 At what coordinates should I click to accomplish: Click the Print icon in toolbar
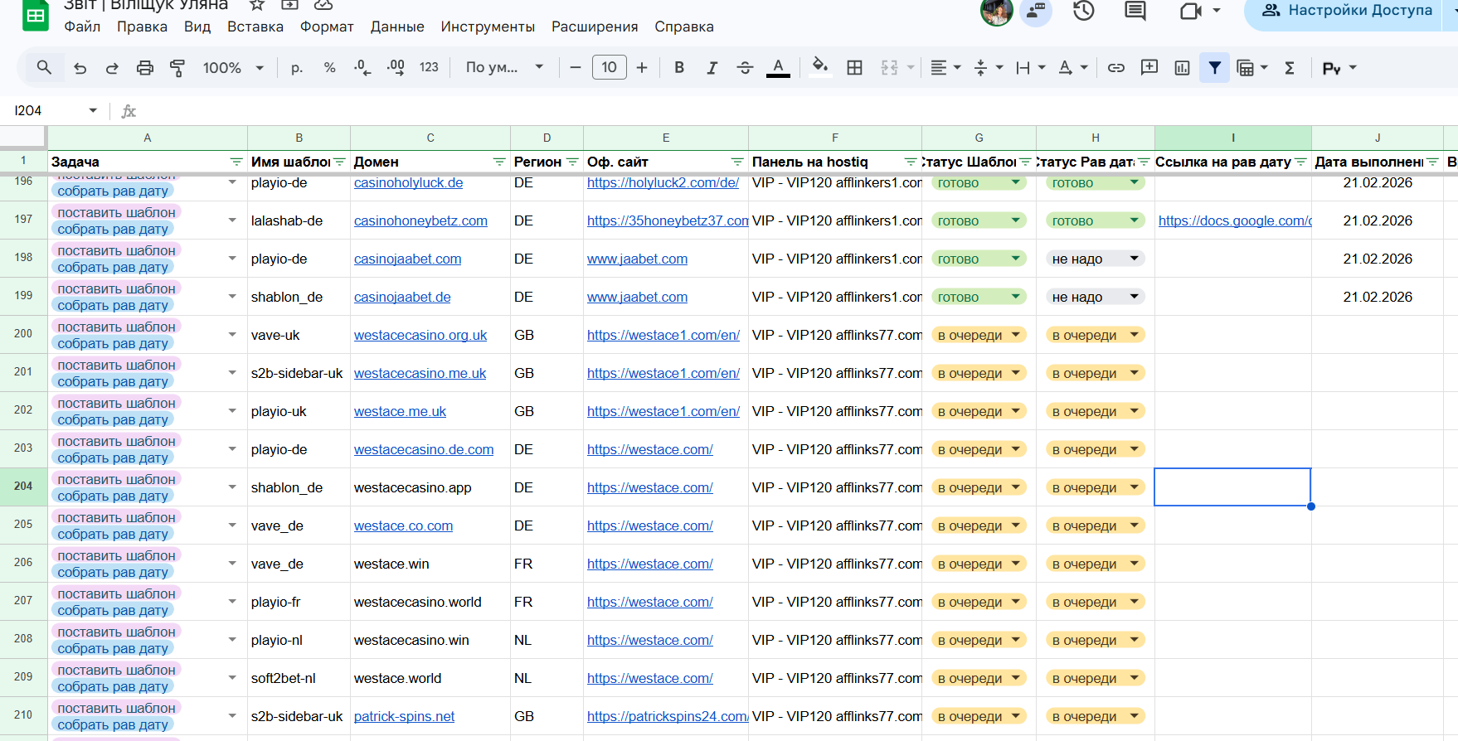145,68
